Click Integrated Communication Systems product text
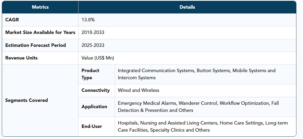 pos(156,71)
